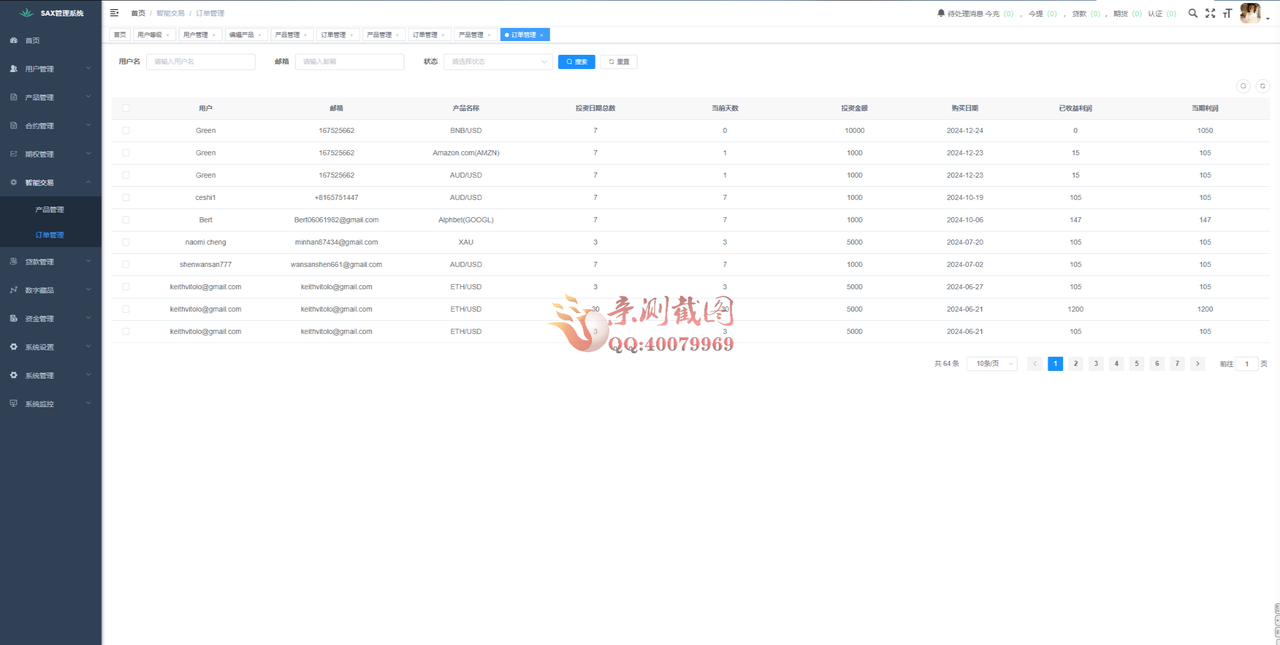This screenshot has width=1280, height=645.
Task: Open 产品管理 under 智能交易 submenu
Action: point(50,210)
